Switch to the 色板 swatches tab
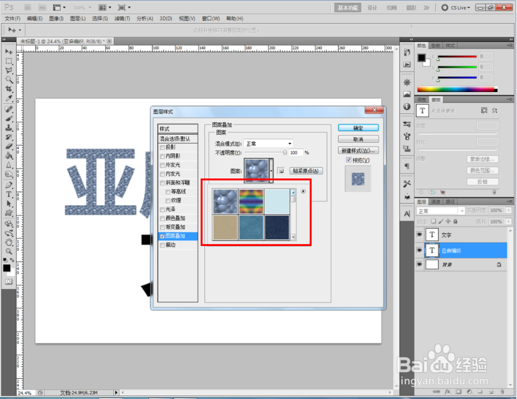Screen dimensions: 517x399 (435, 46)
